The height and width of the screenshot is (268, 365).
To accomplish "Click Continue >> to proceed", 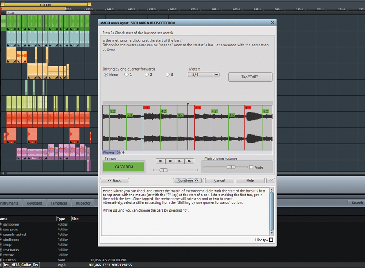I will [188, 180].
